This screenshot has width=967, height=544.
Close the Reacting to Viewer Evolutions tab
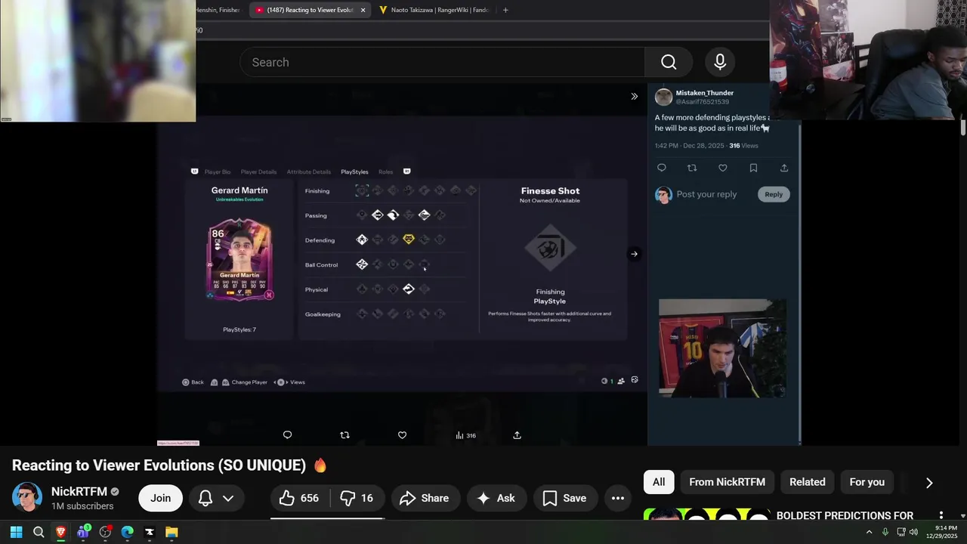click(363, 10)
